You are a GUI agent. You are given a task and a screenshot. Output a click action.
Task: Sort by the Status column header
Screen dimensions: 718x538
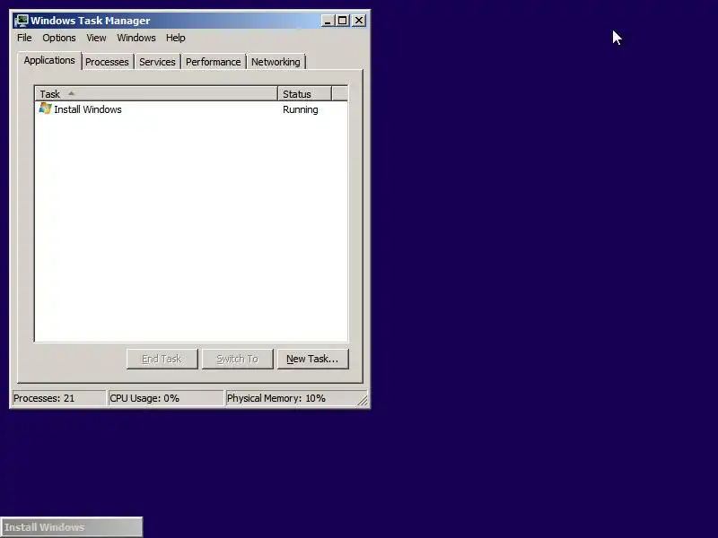(304, 94)
